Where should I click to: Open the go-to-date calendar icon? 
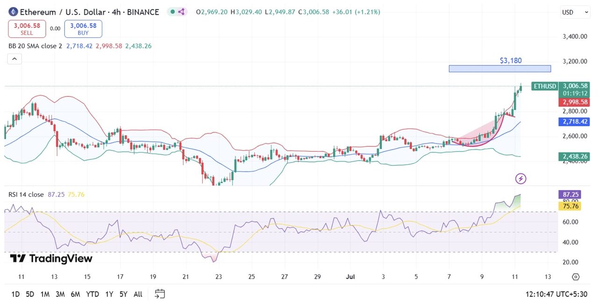(x=160, y=294)
